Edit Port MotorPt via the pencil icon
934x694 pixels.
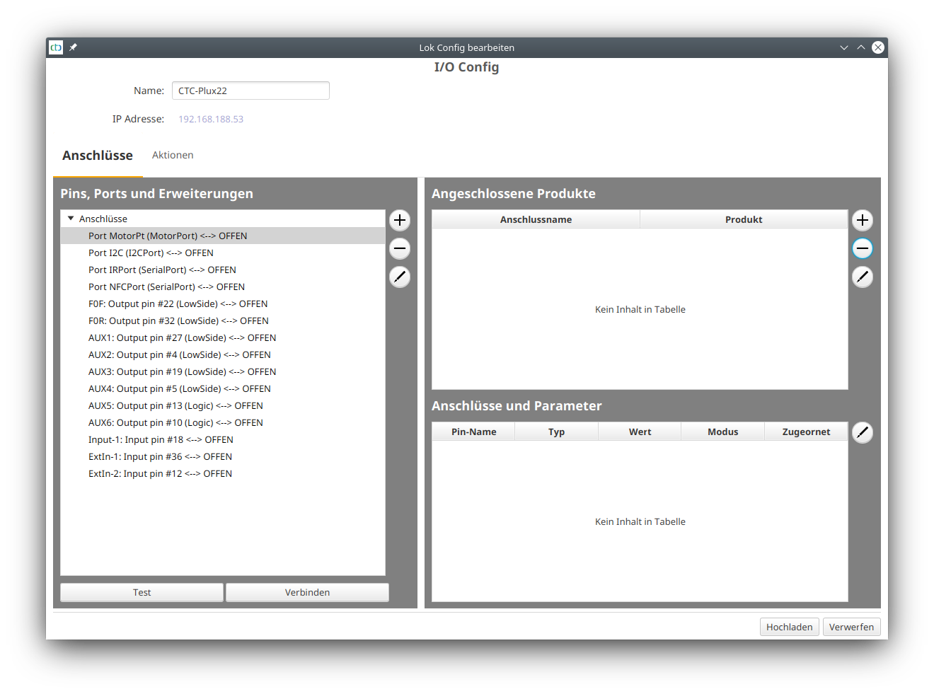coord(399,277)
